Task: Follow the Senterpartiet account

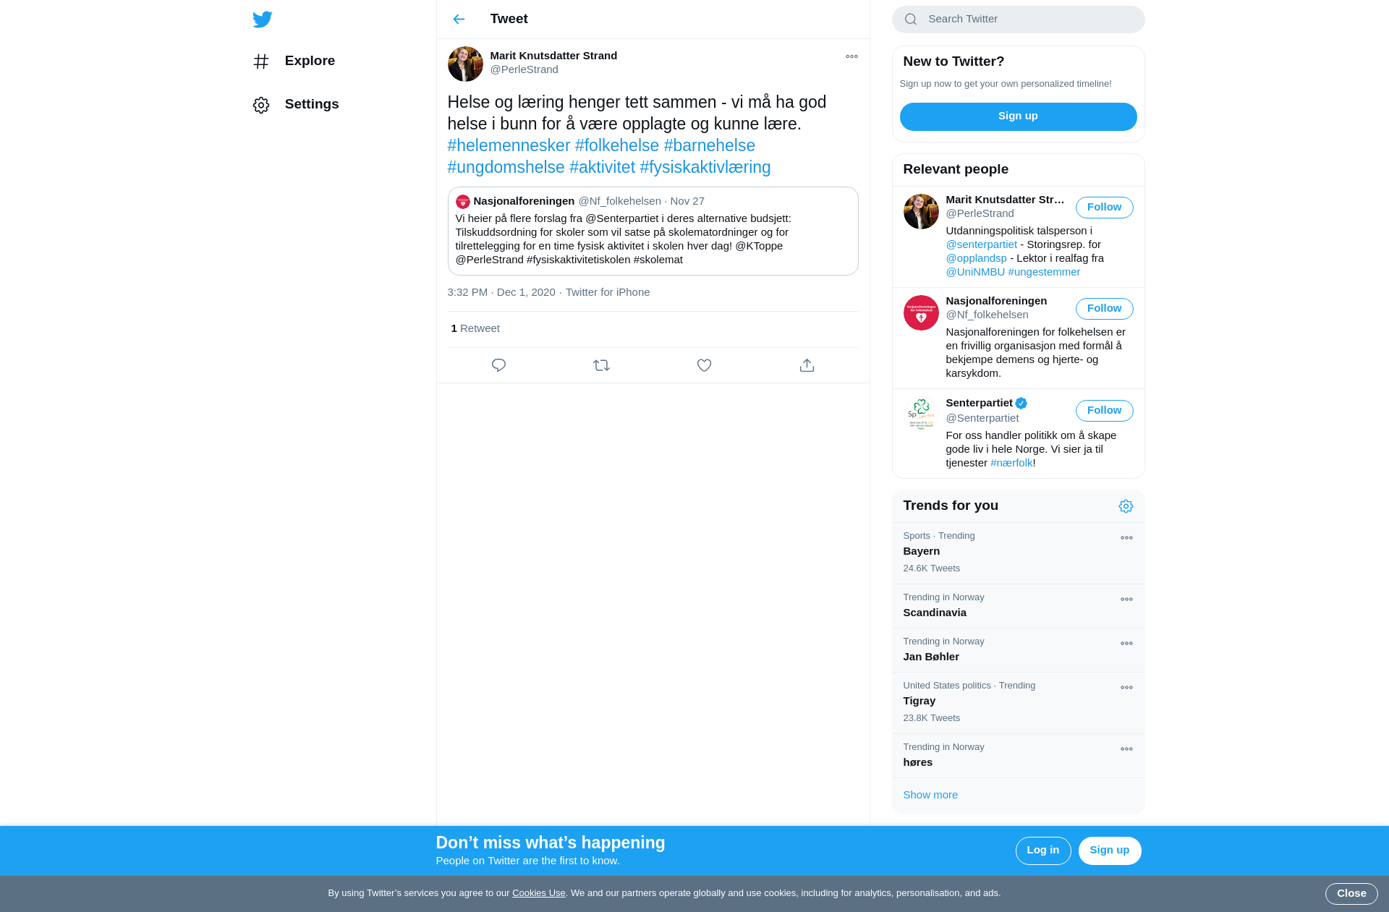Action: coord(1104,411)
